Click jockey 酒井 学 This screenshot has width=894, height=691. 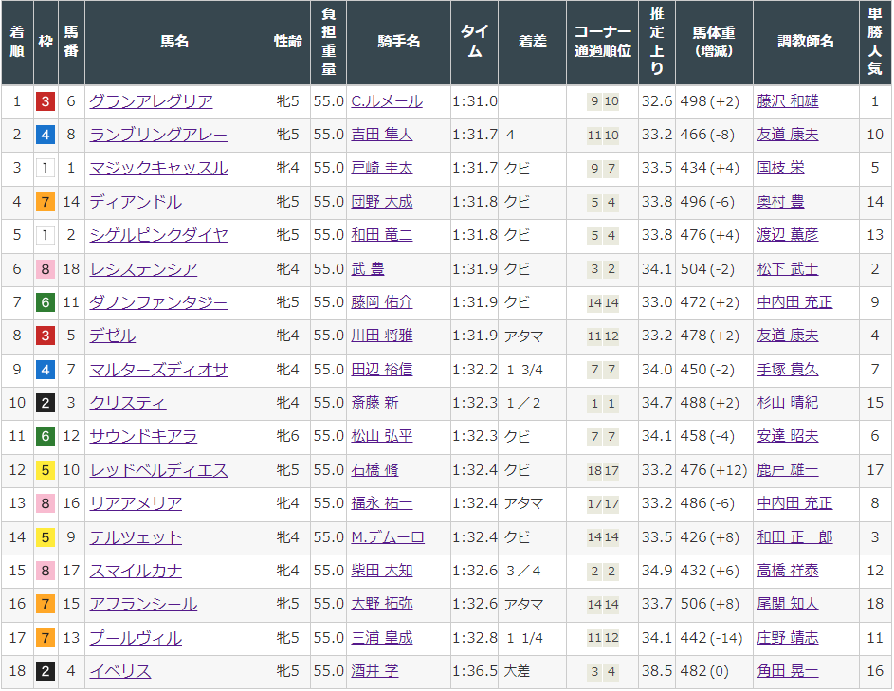tap(374, 671)
